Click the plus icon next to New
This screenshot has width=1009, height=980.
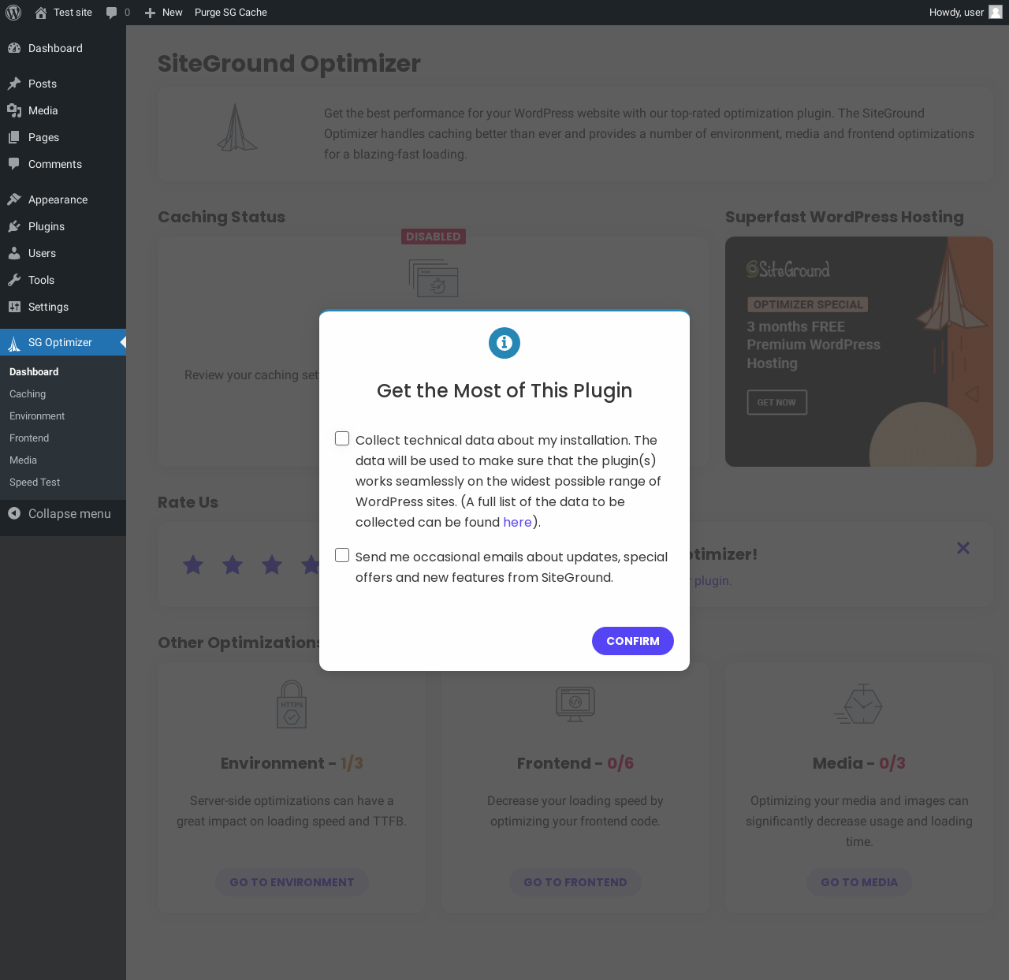[x=150, y=13]
